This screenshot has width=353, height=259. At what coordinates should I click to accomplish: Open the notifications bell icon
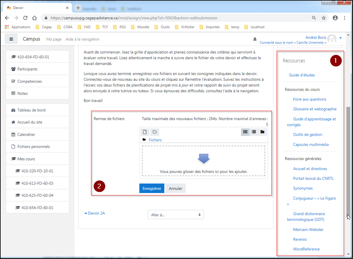pyautogui.click(x=255, y=39)
